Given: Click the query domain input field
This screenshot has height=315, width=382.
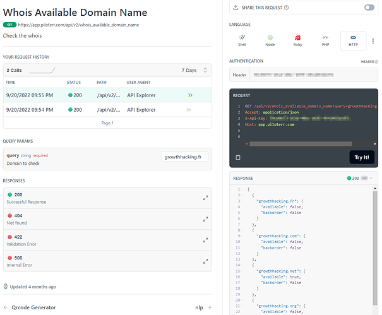Looking at the screenshot, I should point(184,157).
